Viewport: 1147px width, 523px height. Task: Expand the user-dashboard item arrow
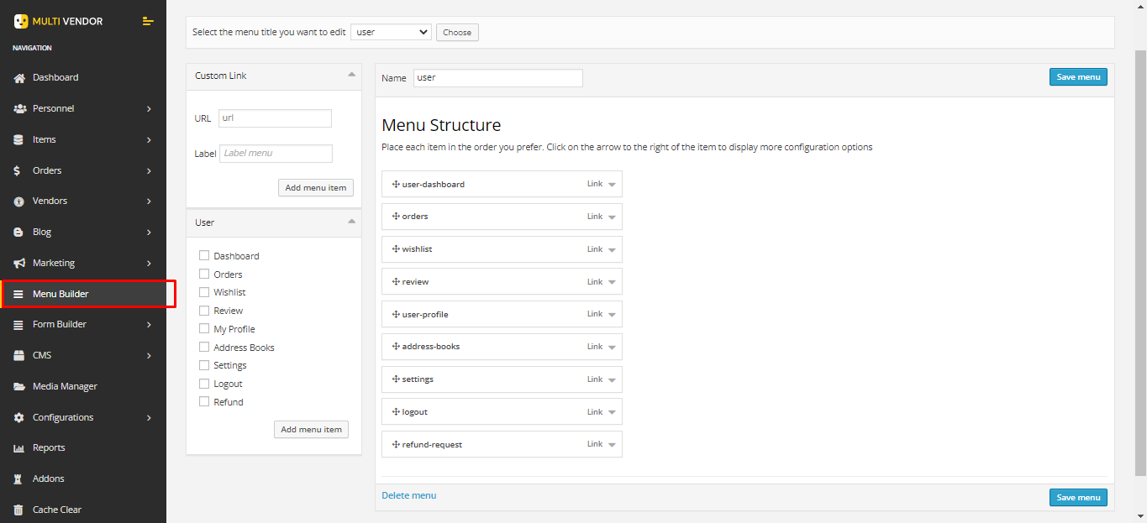pos(612,185)
